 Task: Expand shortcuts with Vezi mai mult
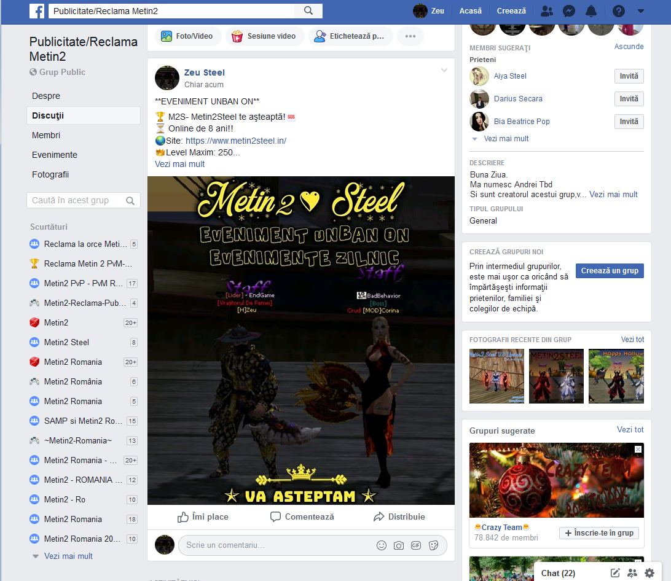tap(68, 556)
